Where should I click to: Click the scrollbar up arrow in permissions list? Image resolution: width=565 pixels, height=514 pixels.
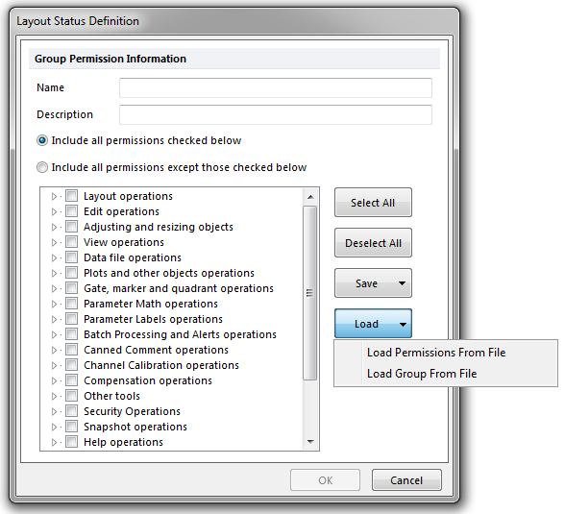(310, 197)
